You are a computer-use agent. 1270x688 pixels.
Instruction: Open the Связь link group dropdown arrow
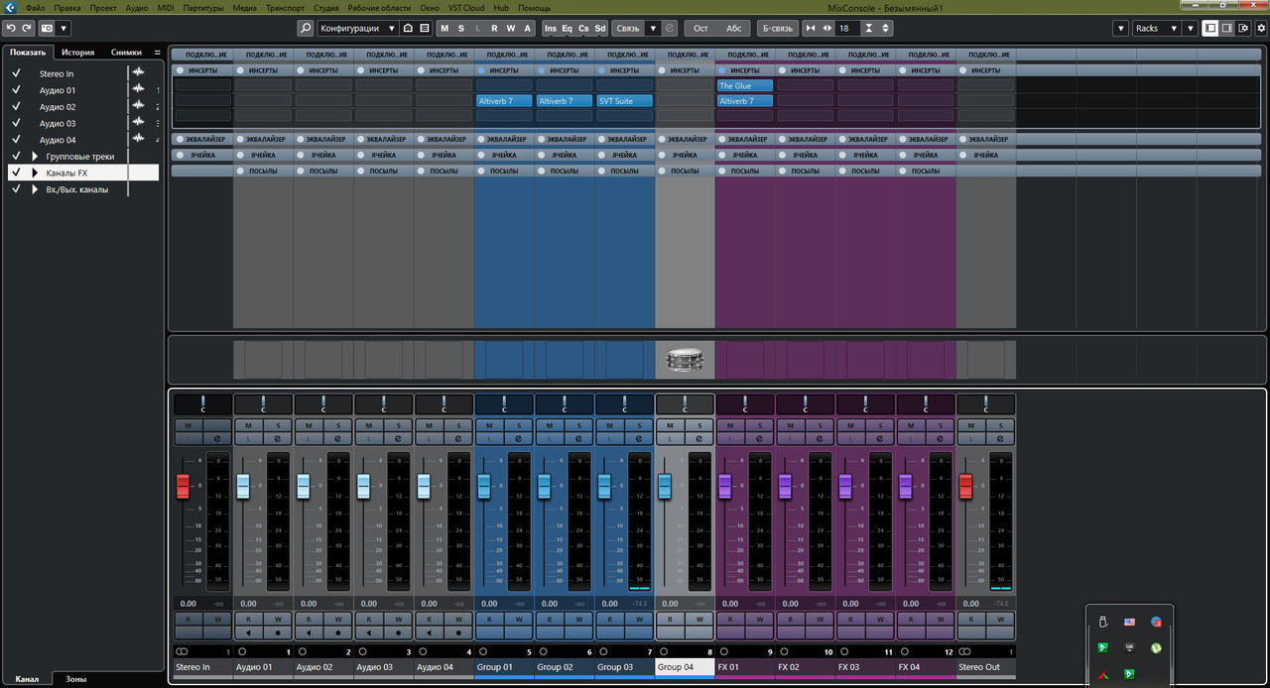(652, 28)
